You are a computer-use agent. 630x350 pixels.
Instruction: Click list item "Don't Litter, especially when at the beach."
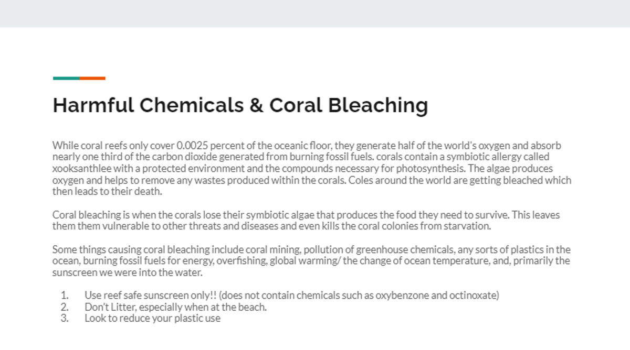175,307
